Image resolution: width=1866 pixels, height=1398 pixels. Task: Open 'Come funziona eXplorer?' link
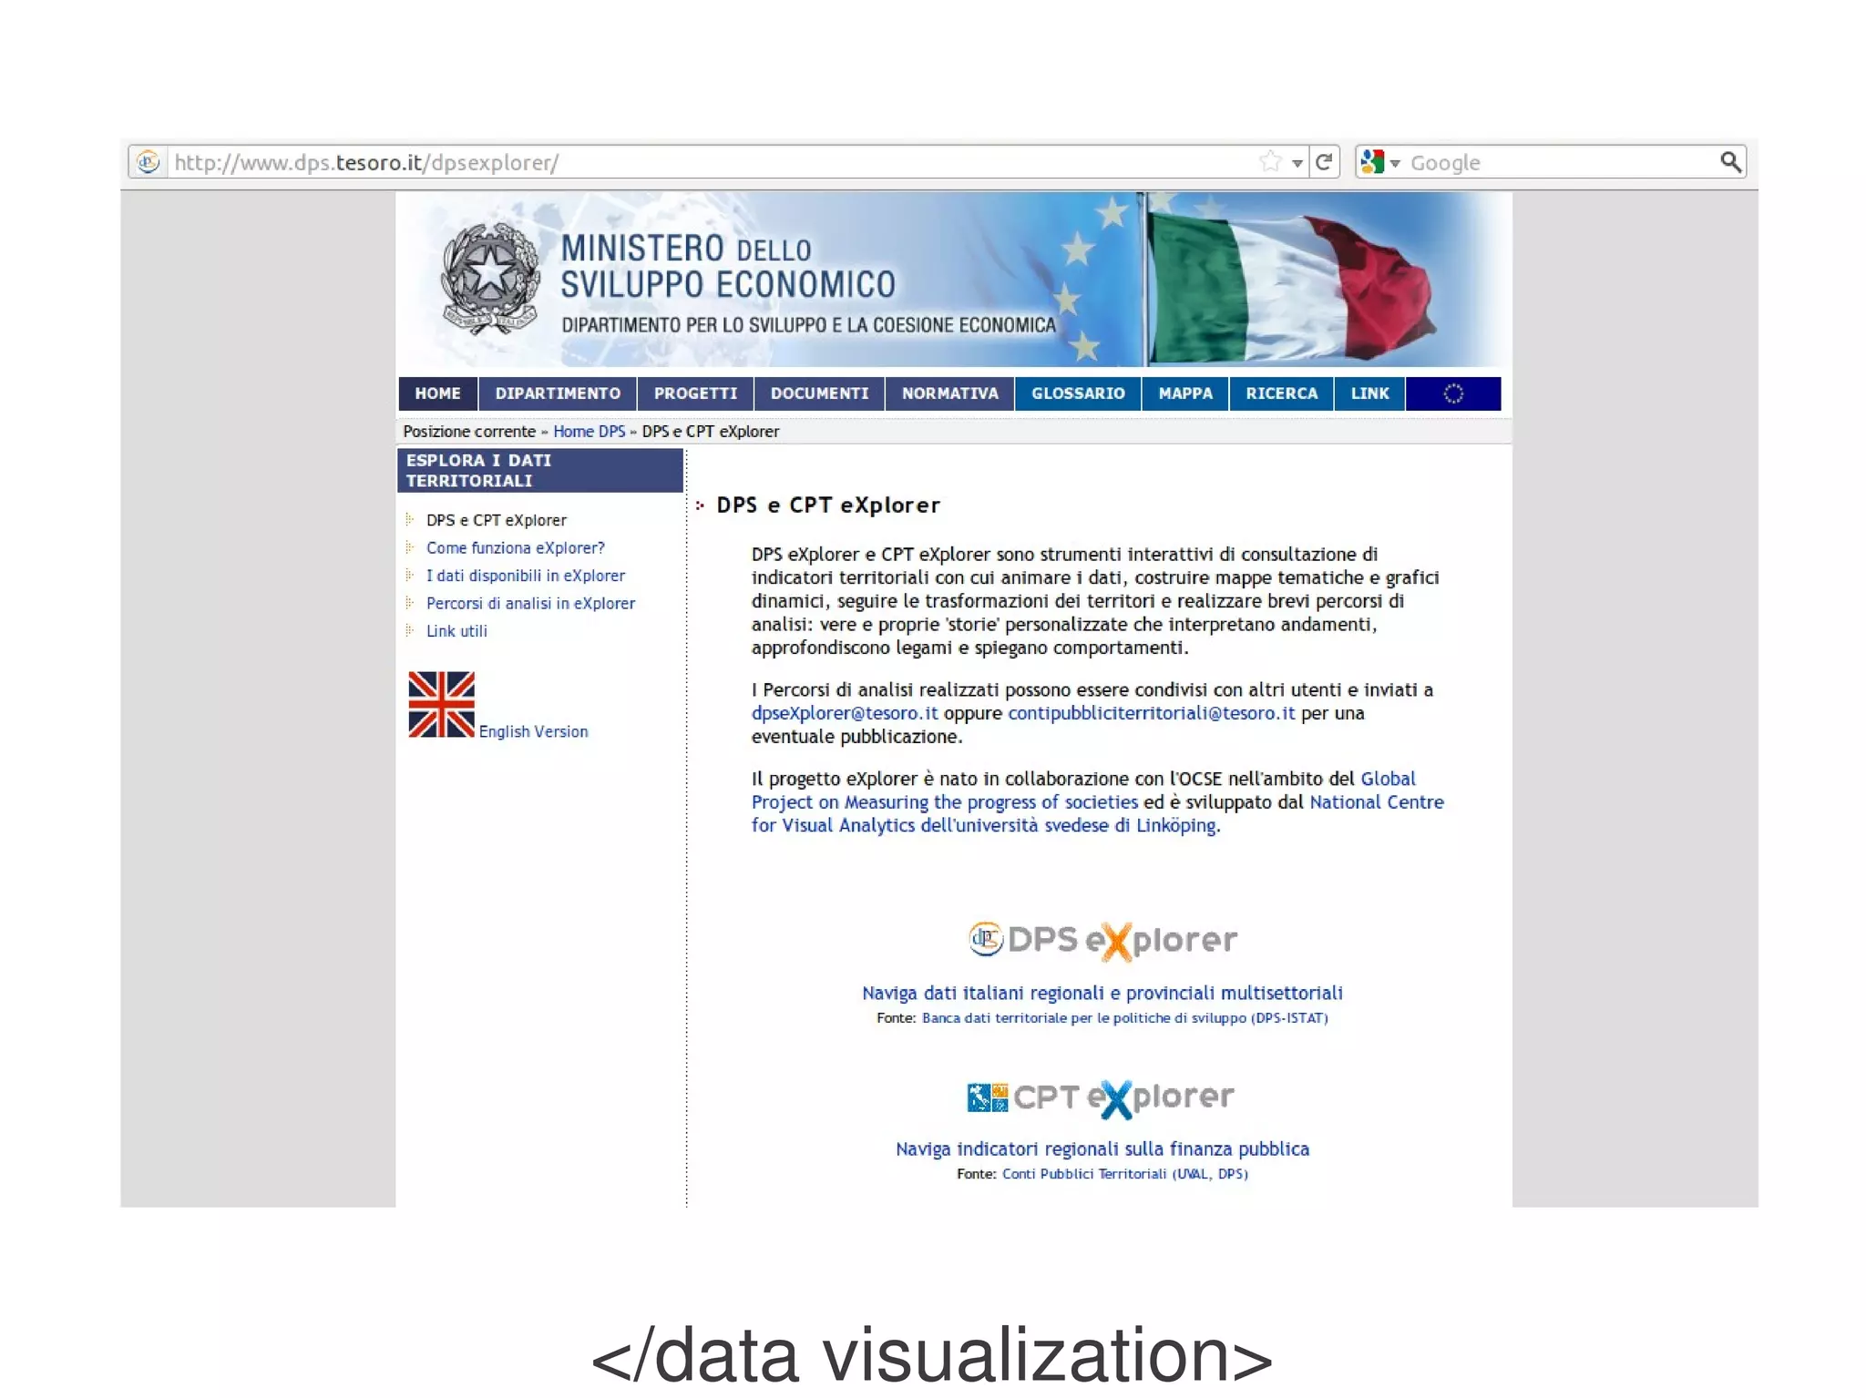point(515,548)
